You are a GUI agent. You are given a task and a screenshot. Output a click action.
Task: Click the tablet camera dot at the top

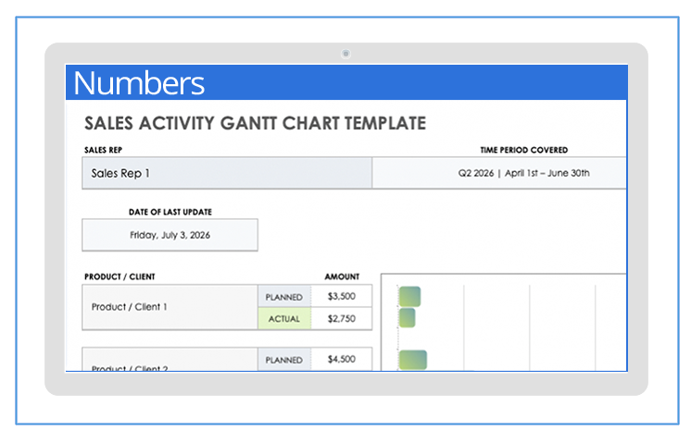click(345, 54)
